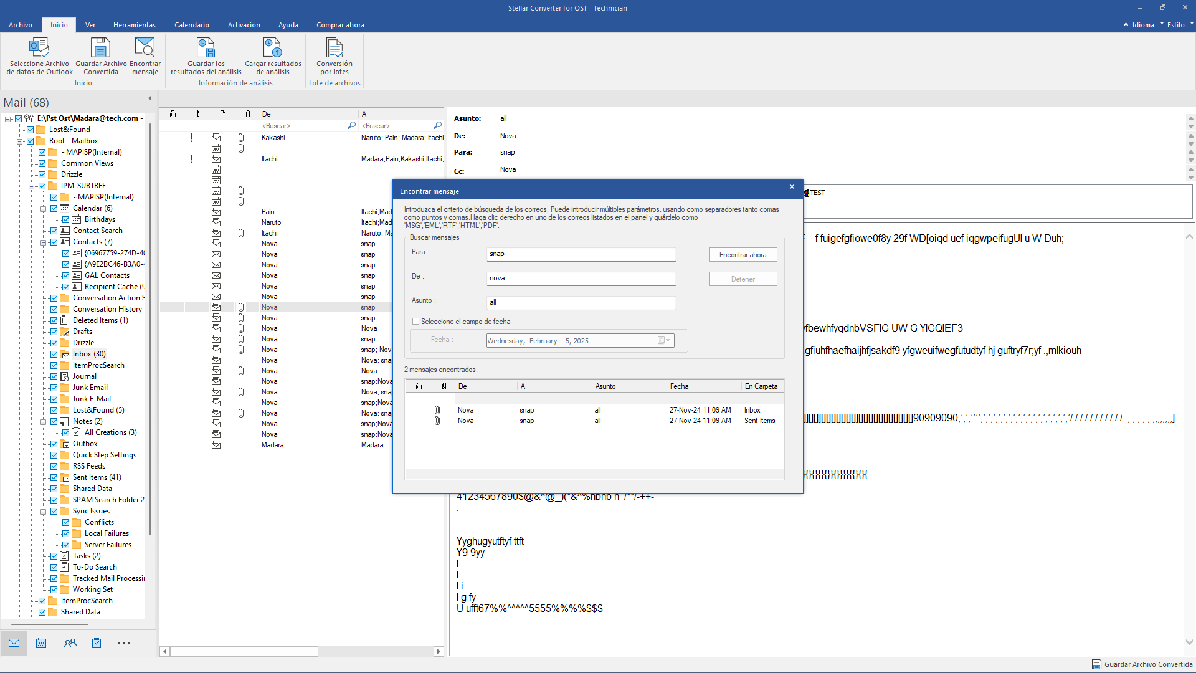Click De input field containing nova
Viewport: 1196px width, 673px height.
click(581, 279)
